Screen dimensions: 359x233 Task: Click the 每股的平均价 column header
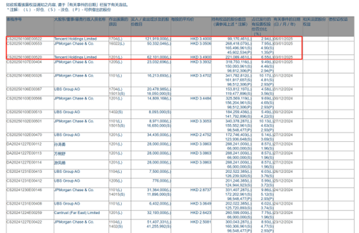tap(183, 19)
